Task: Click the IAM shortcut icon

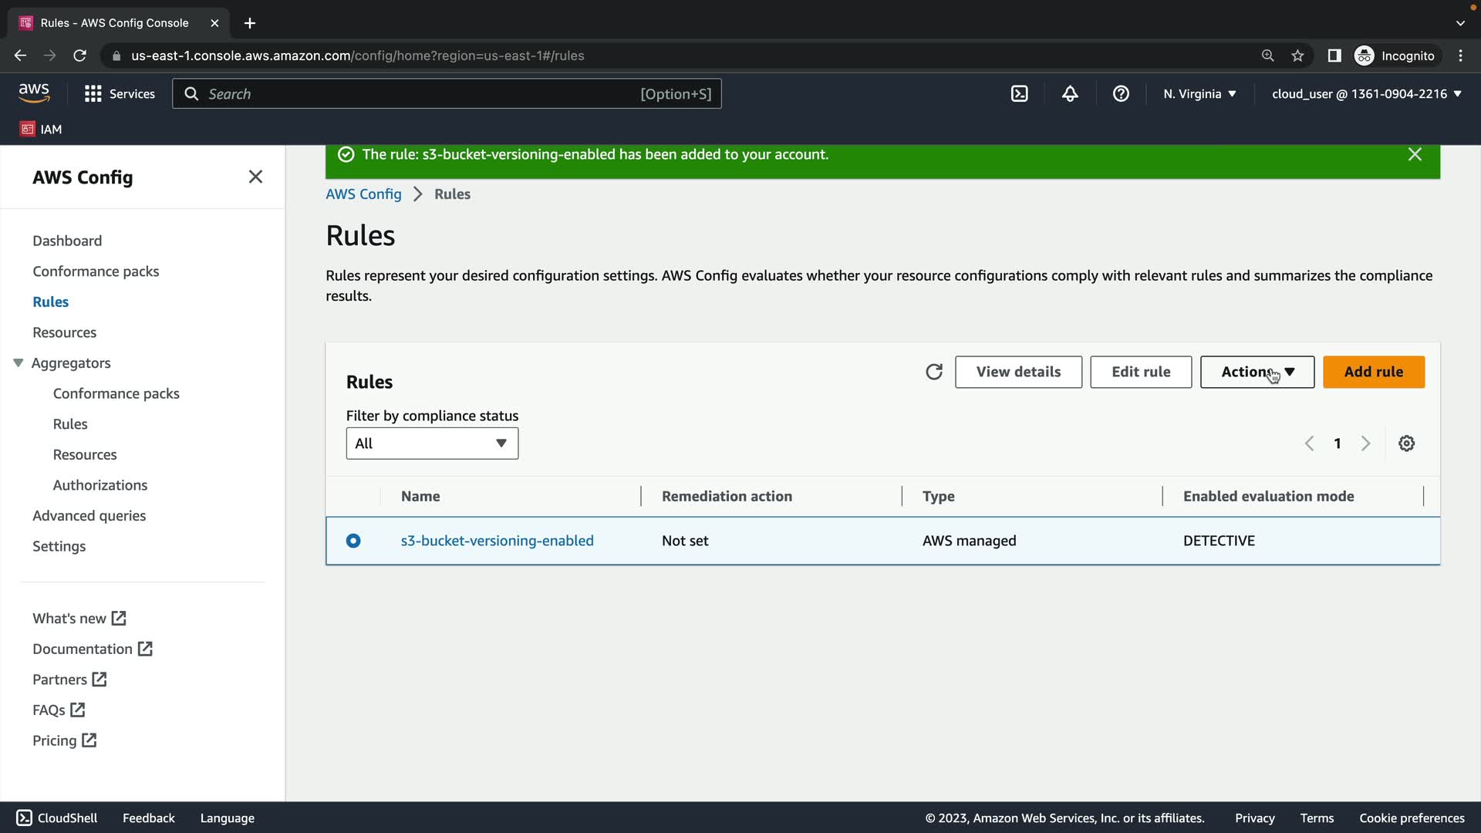Action: pyautogui.click(x=29, y=129)
